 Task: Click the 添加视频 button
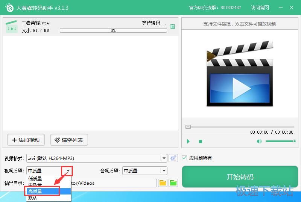tap(26, 140)
